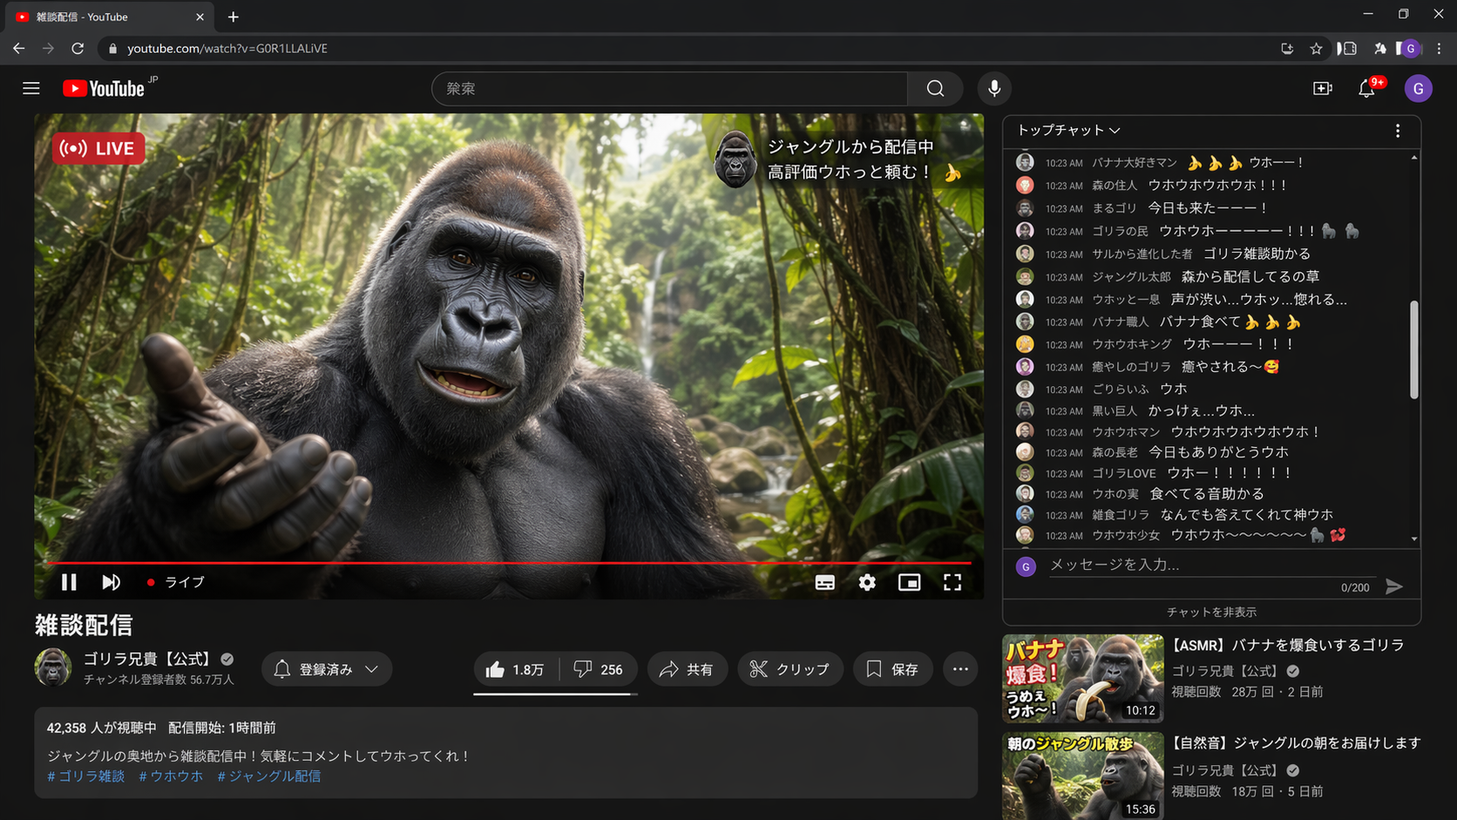Image resolution: width=1457 pixels, height=820 pixels.
Task: Toggle subtitles on the video player
Action: click(824, 582)
